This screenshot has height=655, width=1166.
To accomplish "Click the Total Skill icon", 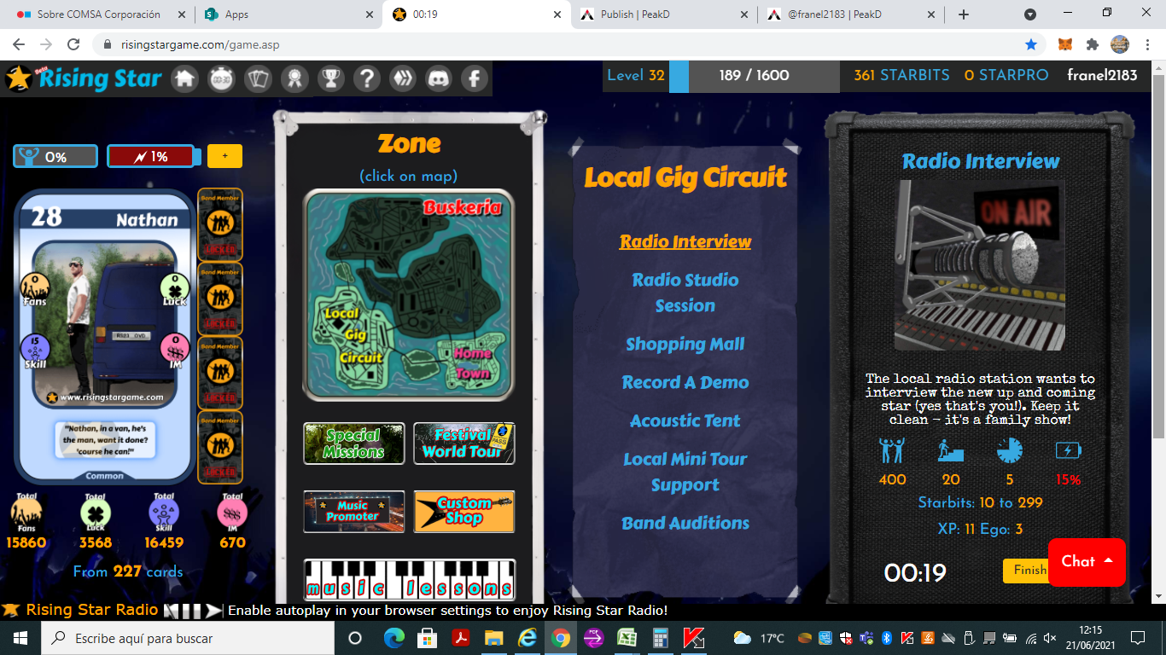I will pos(164,513).
